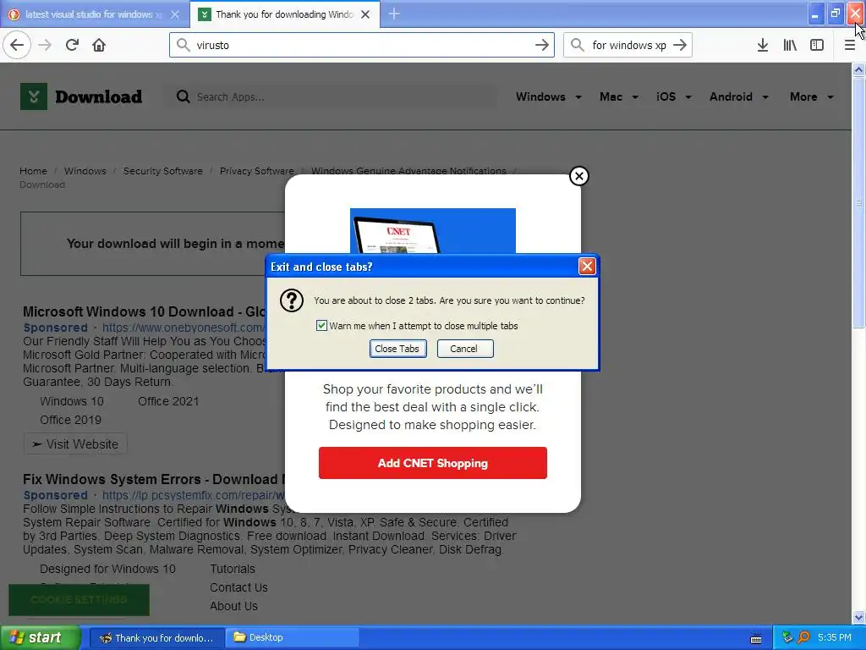This screenshot has width=866, height=650.
Task: Click 'Designed for Windows 10' ad sublink
Action: 107,569
